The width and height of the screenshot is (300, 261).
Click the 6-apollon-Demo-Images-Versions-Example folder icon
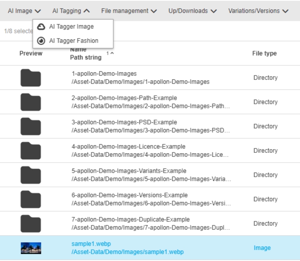click(31, 199)
